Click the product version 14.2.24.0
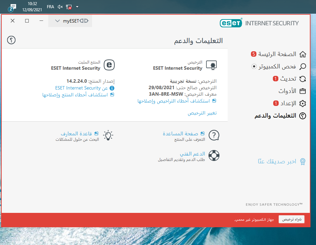Image resolution: width=316 pixels, height=245 pixels. (77, 81)
